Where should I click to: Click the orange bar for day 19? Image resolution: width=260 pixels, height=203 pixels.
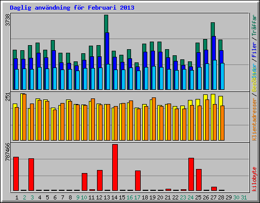click(154, 119)
